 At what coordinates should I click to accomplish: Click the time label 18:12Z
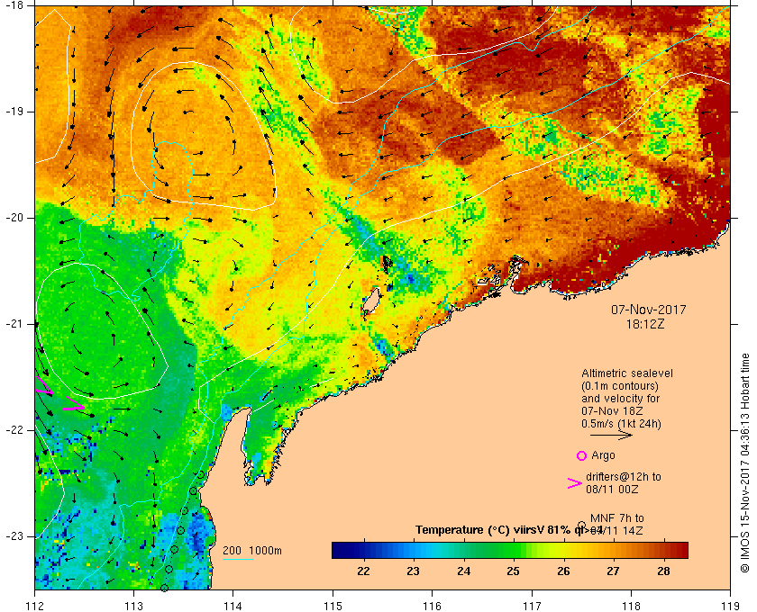645,324
